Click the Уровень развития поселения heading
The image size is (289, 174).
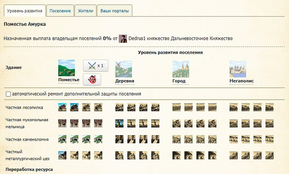[x=170, y=52]
